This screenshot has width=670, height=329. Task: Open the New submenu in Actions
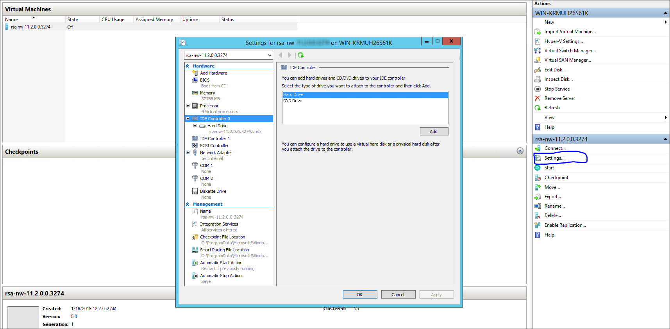[x=665, y=22]
